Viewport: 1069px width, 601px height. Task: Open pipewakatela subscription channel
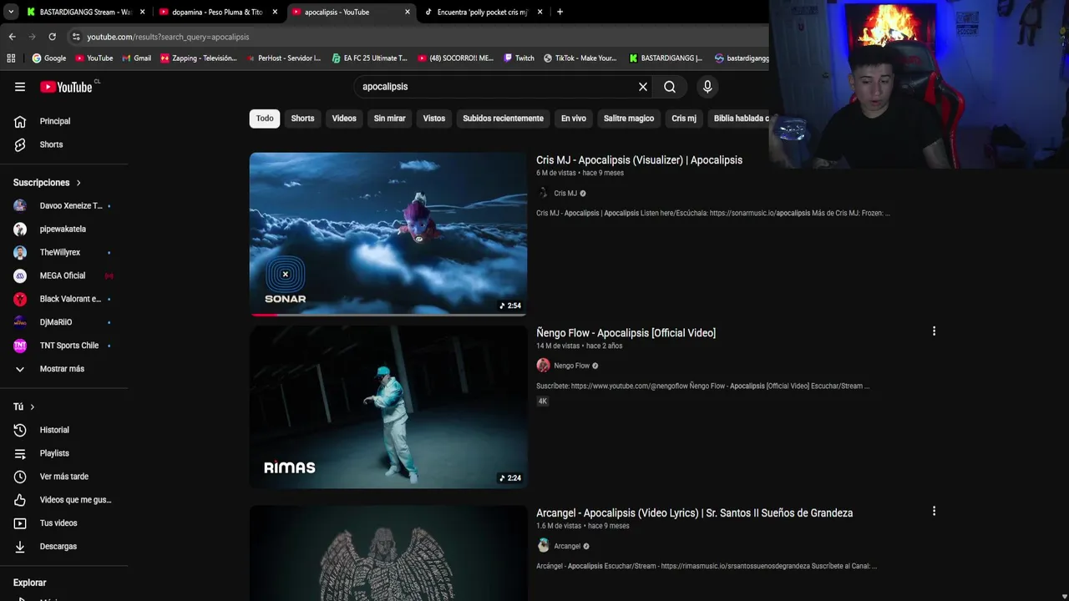[x=64, y=229]
